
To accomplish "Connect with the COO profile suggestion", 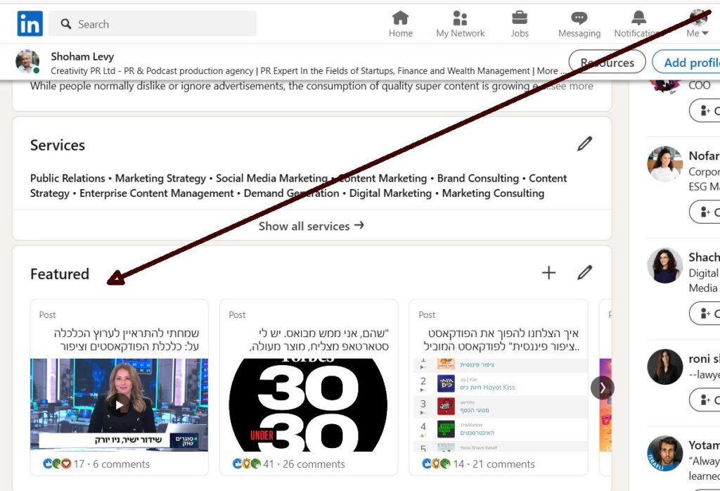I will click(705, 110).
